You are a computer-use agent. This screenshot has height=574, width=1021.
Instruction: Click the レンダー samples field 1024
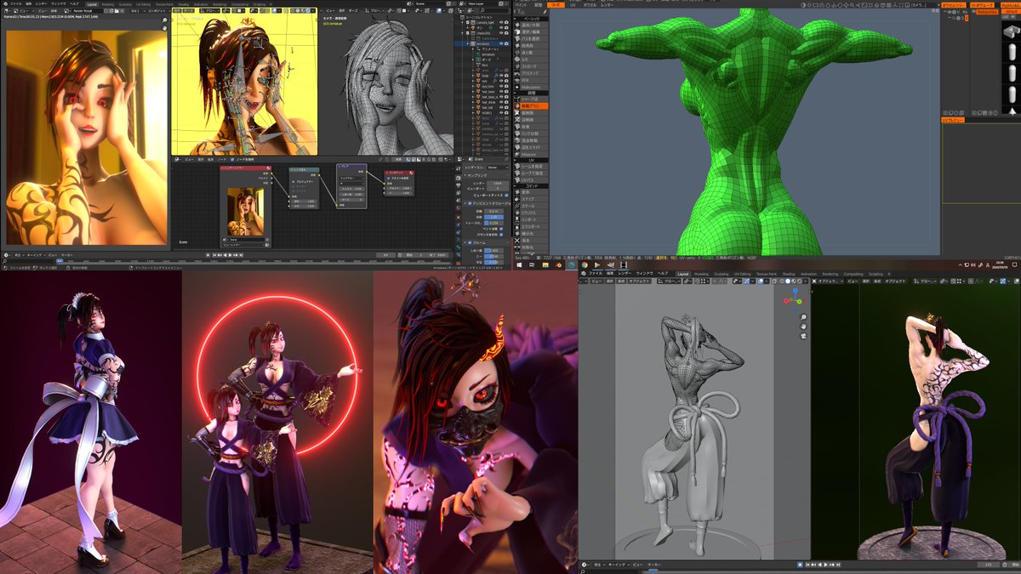pos(498,184)
